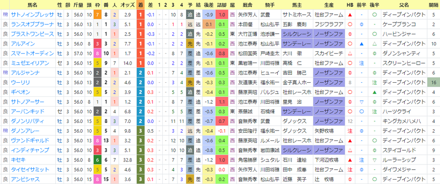Image resolution: width=440 pixels, height=184 pixels.
Task: Click sire name ダノンシャンティ
Action: (x=401, y=53)
